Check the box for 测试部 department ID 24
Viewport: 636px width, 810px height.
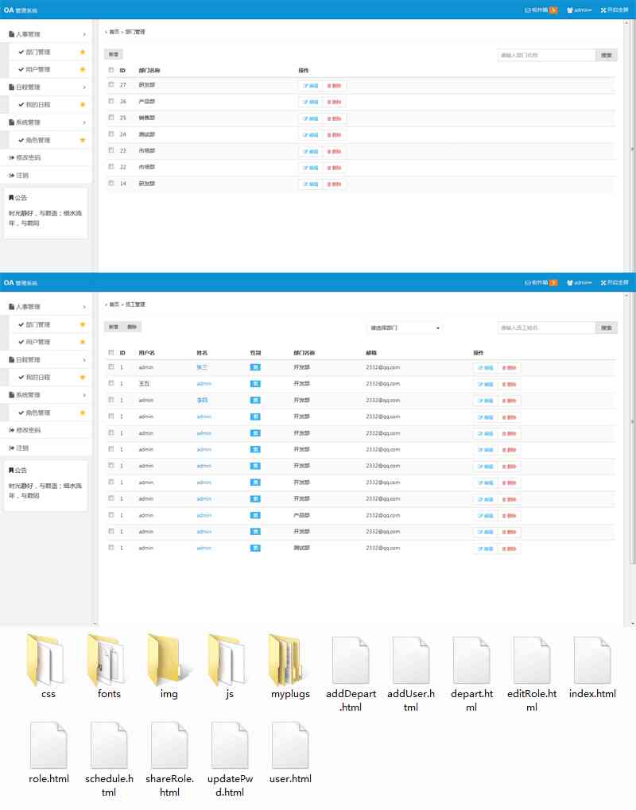click(111, 134)
